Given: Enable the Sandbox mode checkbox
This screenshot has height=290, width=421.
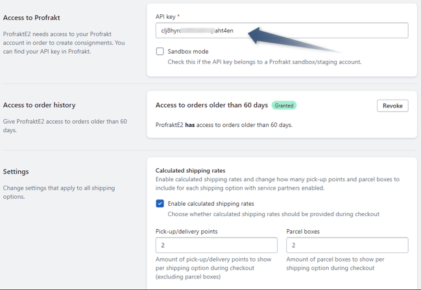Looking at the screenshot, I should (x=160, y=51).
